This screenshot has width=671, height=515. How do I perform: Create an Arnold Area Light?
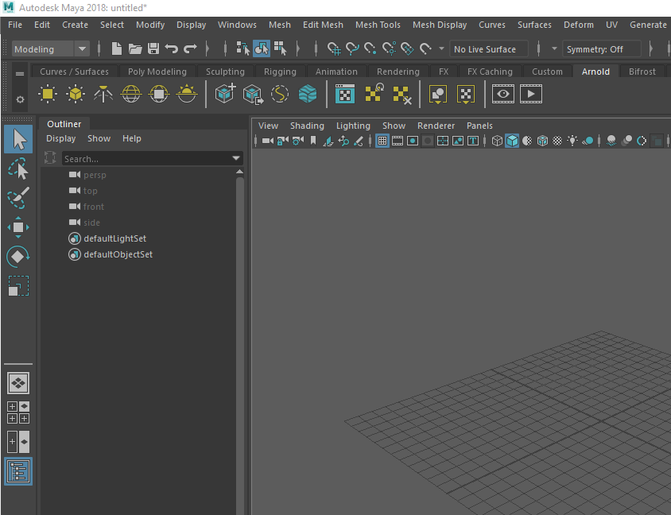48,94
